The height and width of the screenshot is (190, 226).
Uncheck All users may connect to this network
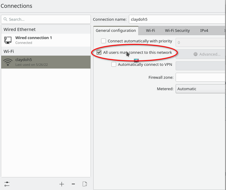99,52
